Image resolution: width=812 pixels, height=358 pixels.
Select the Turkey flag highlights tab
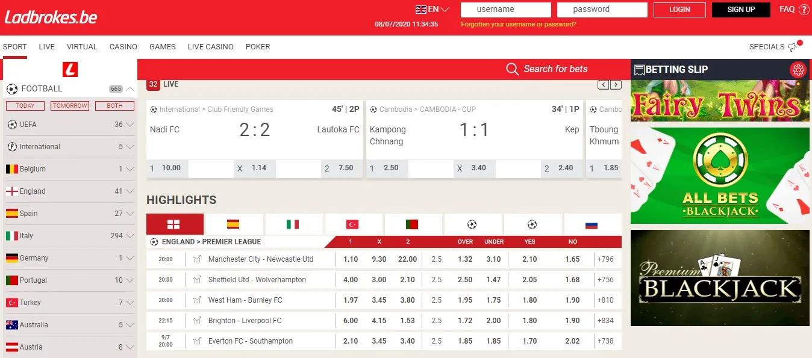coord(354,224)
